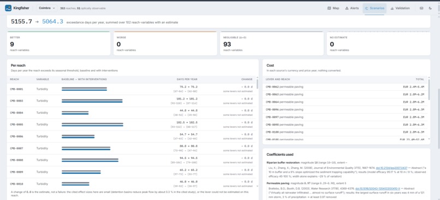This screenshot has width=440, height=200.
Task: Click the Per reach panel heading
Action: tap(18, 66)
